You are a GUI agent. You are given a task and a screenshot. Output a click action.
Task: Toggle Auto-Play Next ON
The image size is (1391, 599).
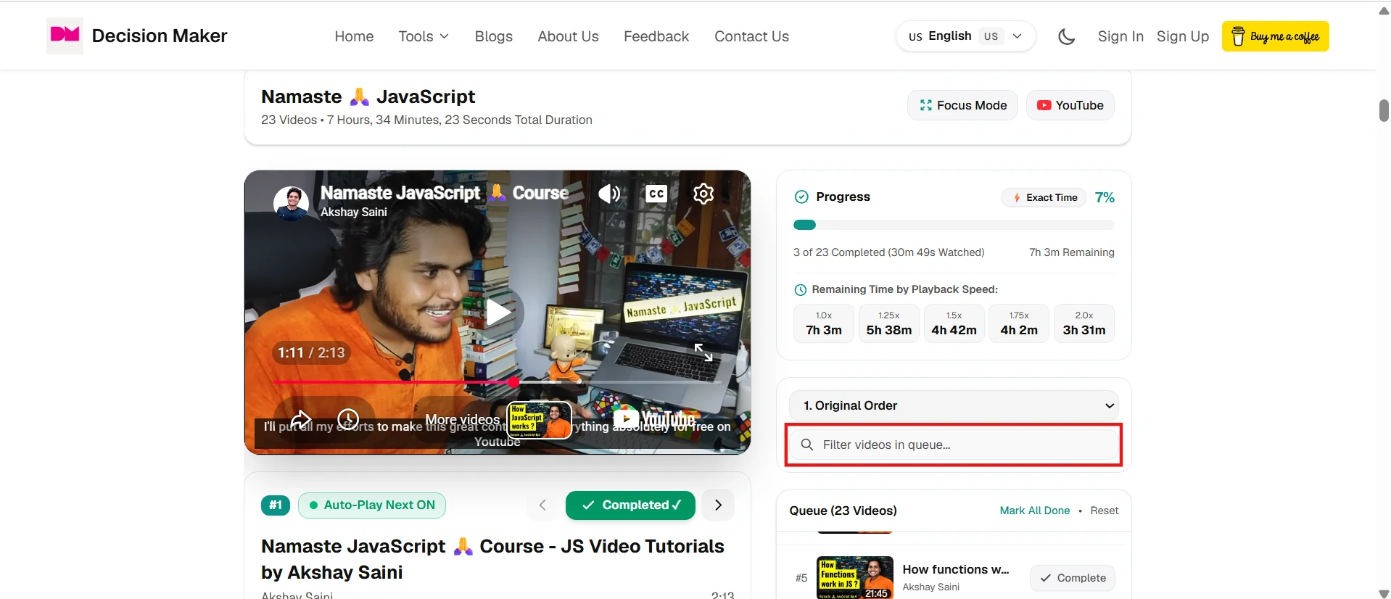coord(372,505)
